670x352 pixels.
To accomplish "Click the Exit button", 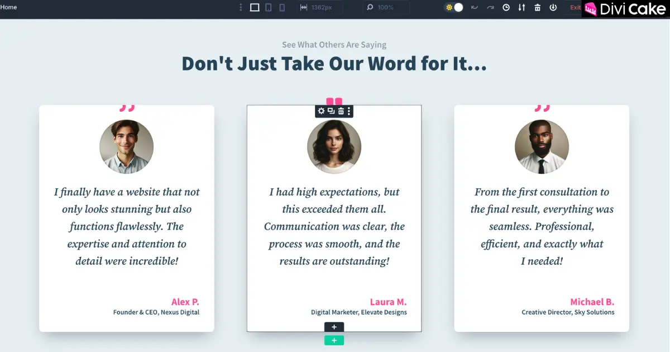I will click(x=574, y=7).
